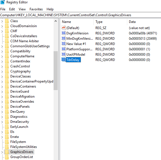Click the (Default) string value icon

point(64,28)
